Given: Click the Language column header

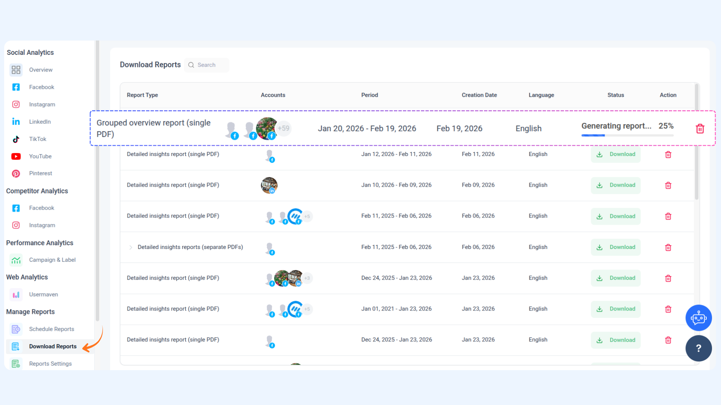Looking at the screenshot, I should pos(541,95).
